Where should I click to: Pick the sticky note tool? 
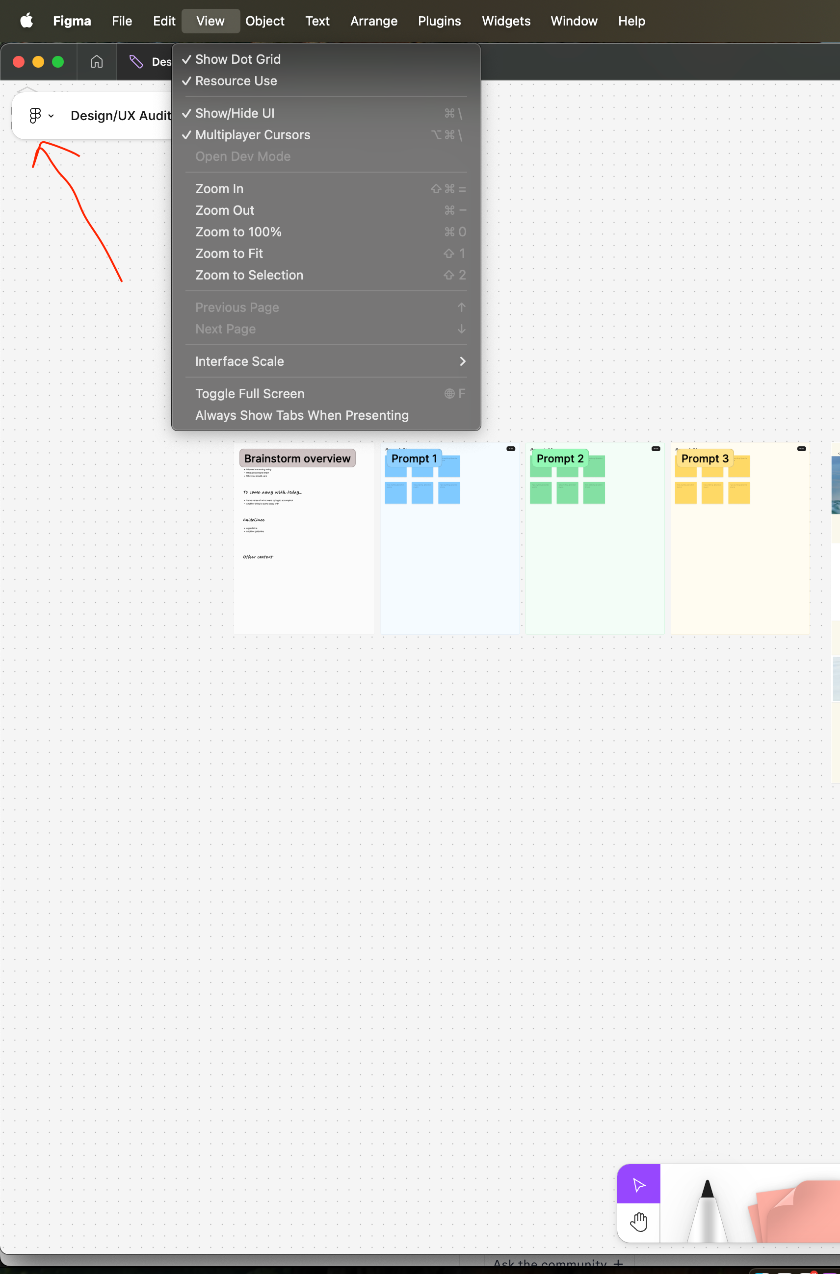pos(793,1212)
